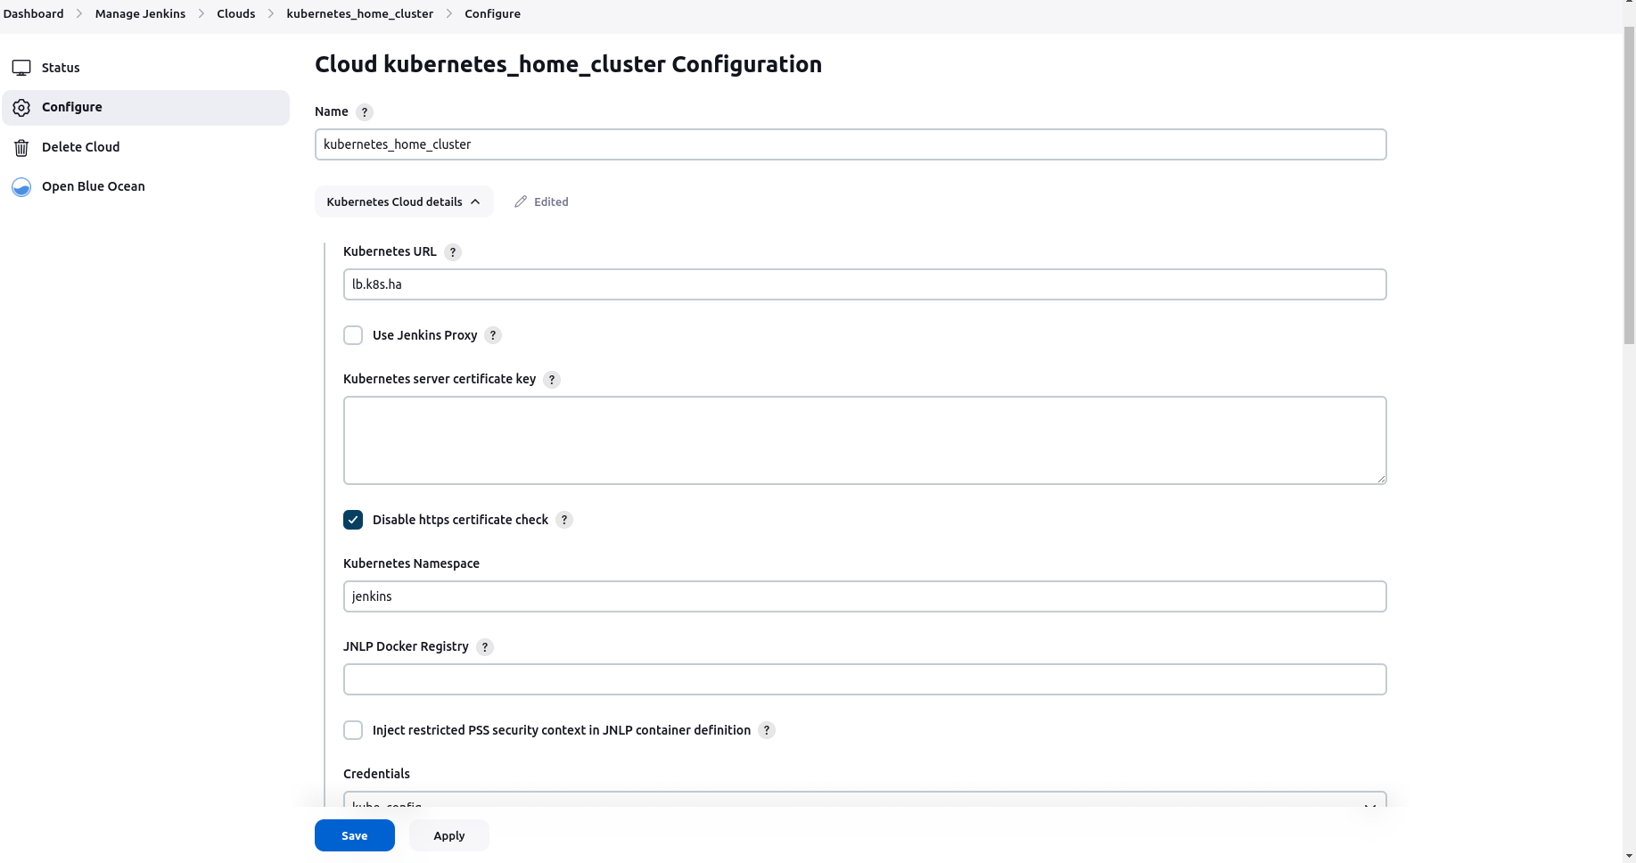This screenshot has width=1636, height=863.
Task: Open help for Kubernetes server certificate key
Action: [552, 380]
